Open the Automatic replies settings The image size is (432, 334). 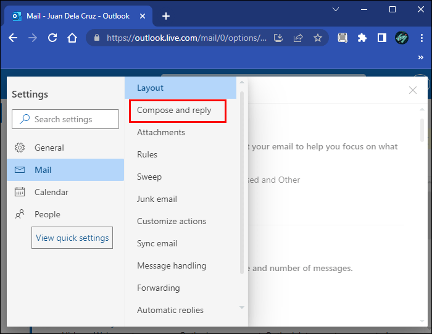tap(170, 310)
